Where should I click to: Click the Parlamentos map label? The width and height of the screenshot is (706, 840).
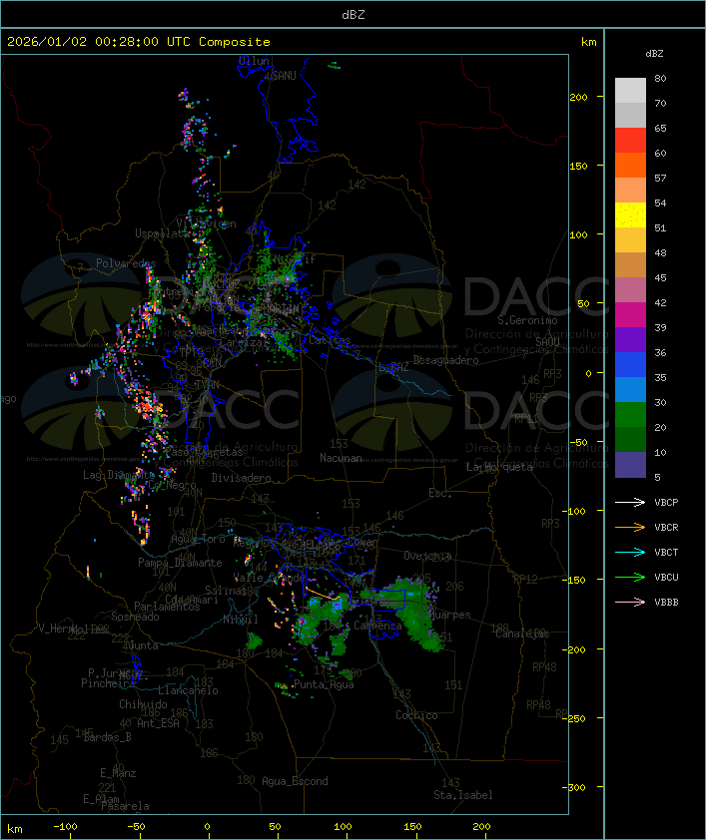coord(167,607)
